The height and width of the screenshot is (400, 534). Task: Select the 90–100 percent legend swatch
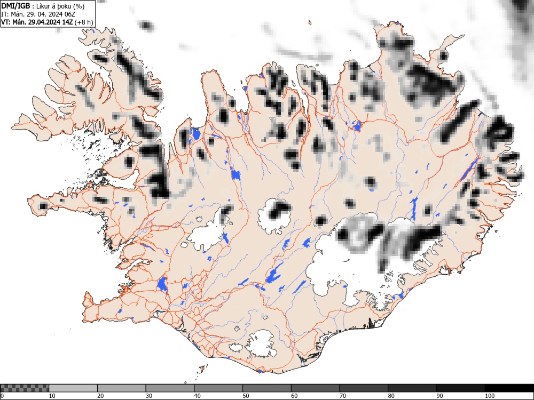[x=460, y=388]
